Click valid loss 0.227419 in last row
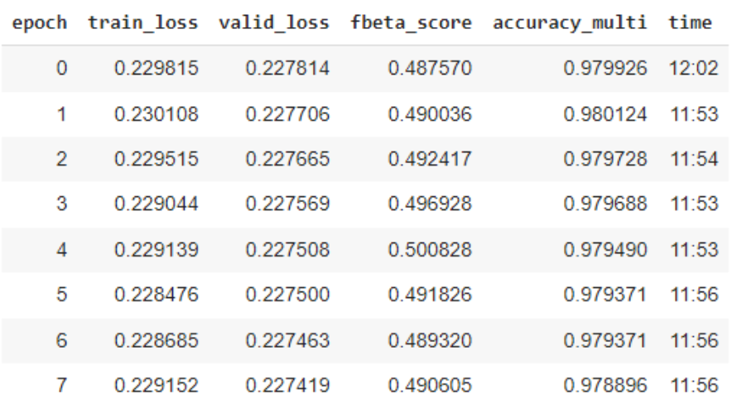Viewport: 732px width, 404px height. click(287, 385)
